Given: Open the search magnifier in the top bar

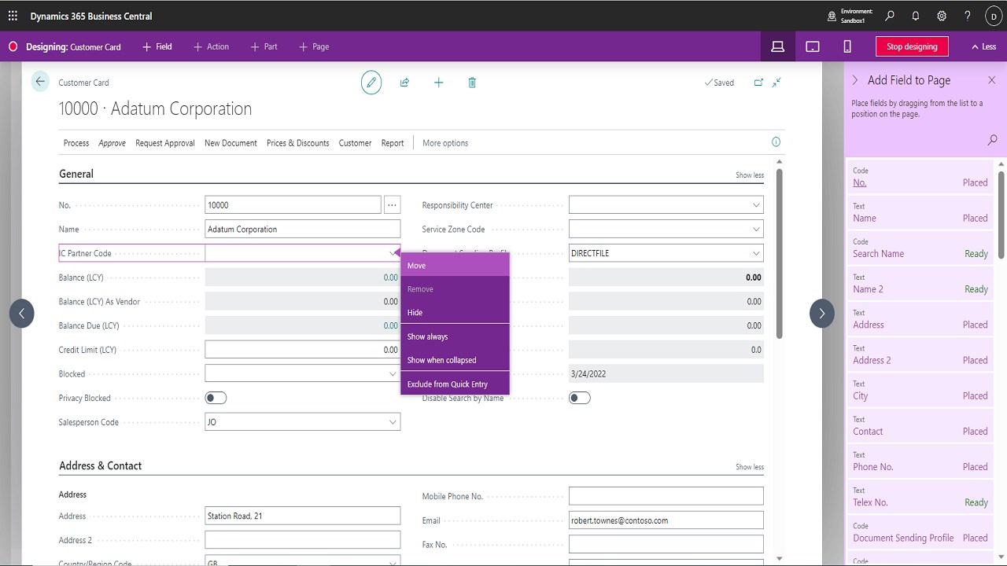Looking at the screenshot, I should [x=890, y=16].
